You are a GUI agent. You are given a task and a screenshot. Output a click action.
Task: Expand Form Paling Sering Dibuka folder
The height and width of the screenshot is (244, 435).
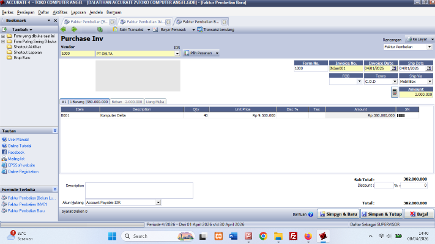tap(3, 41)
